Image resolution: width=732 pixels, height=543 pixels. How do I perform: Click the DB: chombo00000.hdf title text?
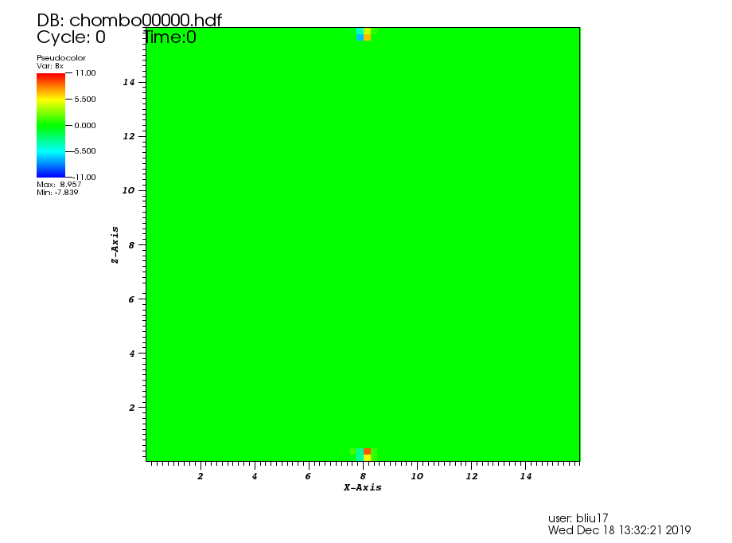130,20
